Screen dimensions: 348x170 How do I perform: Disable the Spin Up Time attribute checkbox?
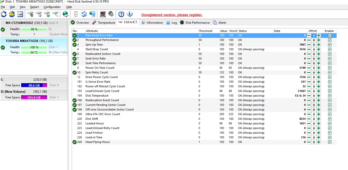(x=330, y=45)
